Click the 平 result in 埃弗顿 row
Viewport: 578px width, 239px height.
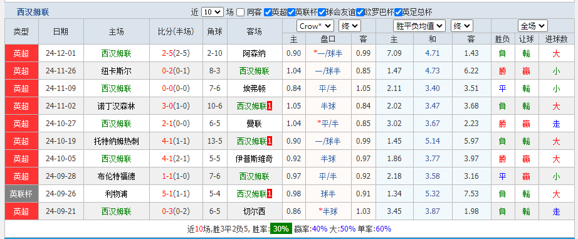click(x=502, y=88)
